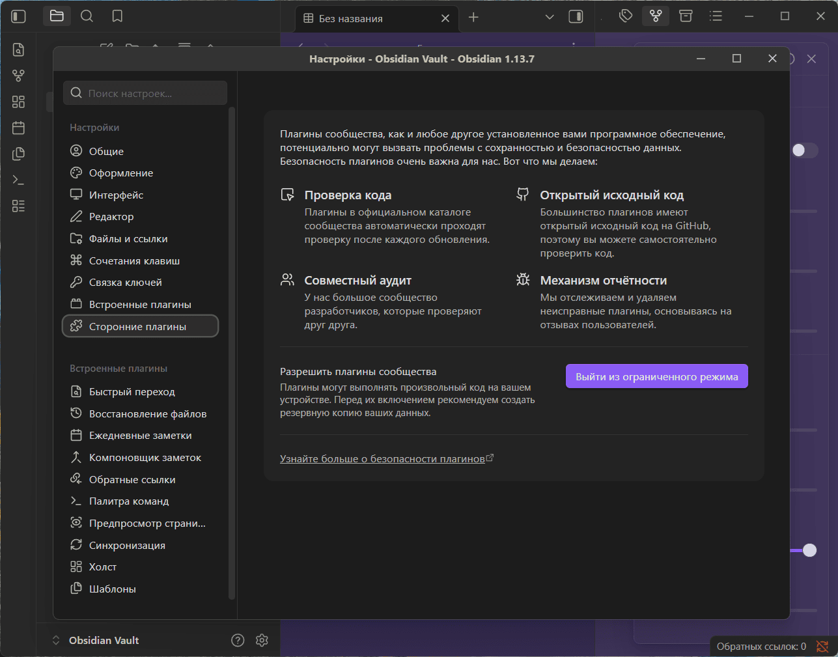
Task: Click the sync status icon in the status bar
Action: 822,647
